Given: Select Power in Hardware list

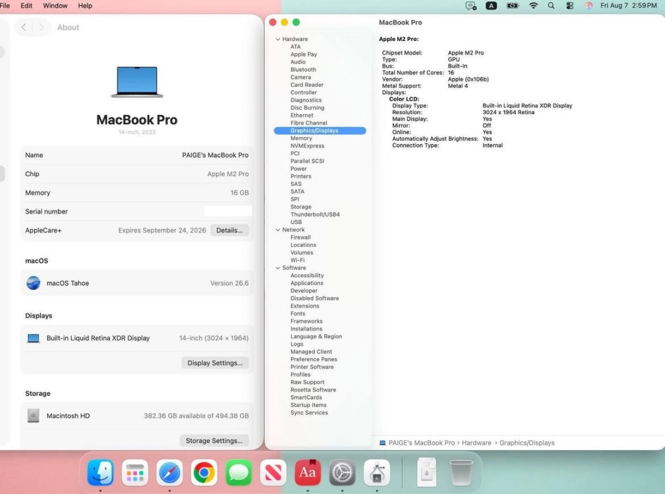Looking at the screenshot, I should 298,169.
